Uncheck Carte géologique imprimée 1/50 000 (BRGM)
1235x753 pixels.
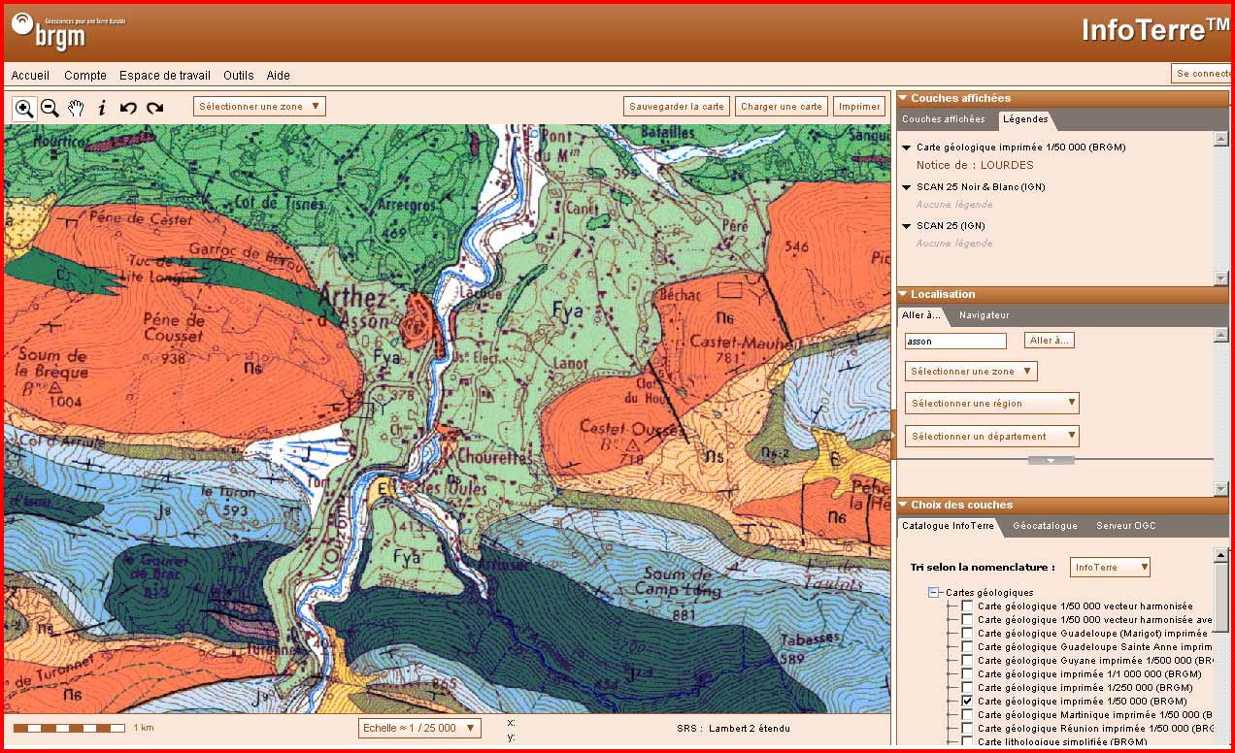966,701
